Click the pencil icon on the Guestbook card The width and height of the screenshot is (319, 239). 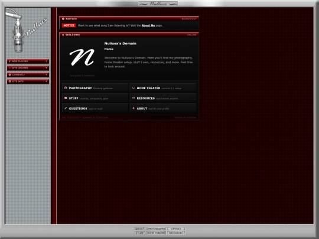[66, 109]
